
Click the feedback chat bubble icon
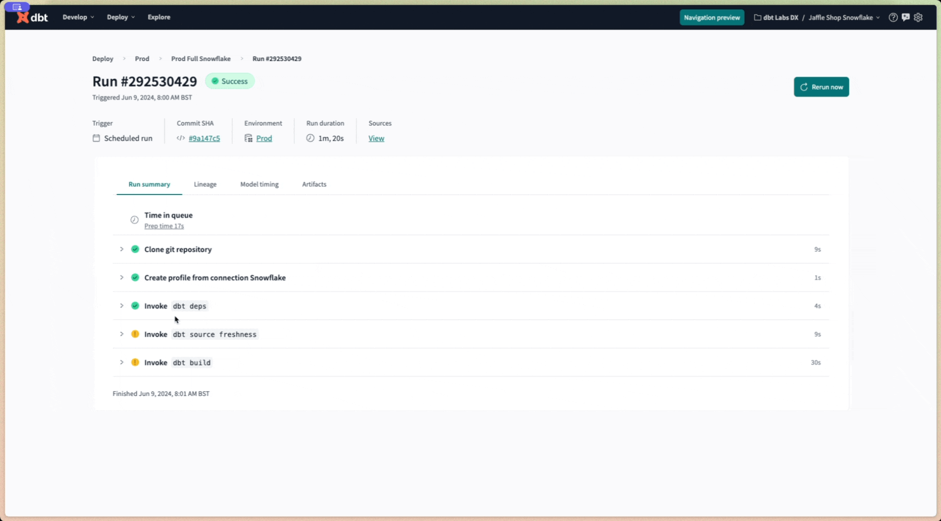point(905,17)
